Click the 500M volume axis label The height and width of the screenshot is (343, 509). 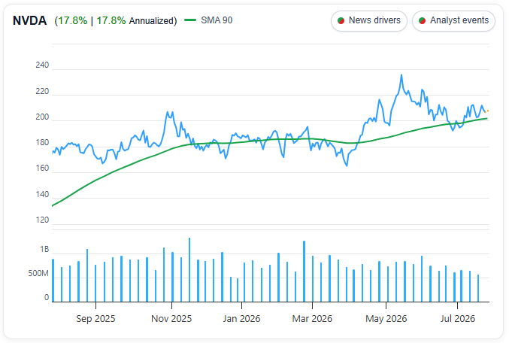(x=38, y=274)
